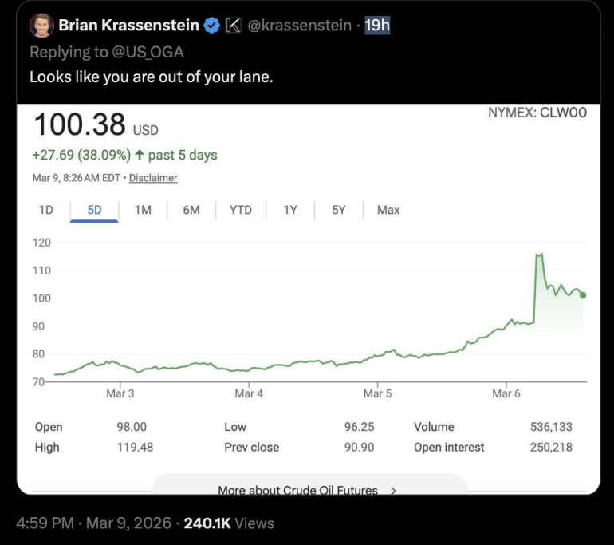
Task: Click the K affiliation badge icon
Action: [x=234, y=26]
